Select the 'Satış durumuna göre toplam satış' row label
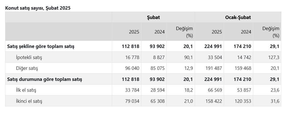This screenshot has height=113, width=287. (45, 79)
